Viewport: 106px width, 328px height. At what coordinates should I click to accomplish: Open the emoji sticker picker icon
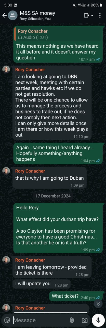pyautogui.click(x=7, y=320)
